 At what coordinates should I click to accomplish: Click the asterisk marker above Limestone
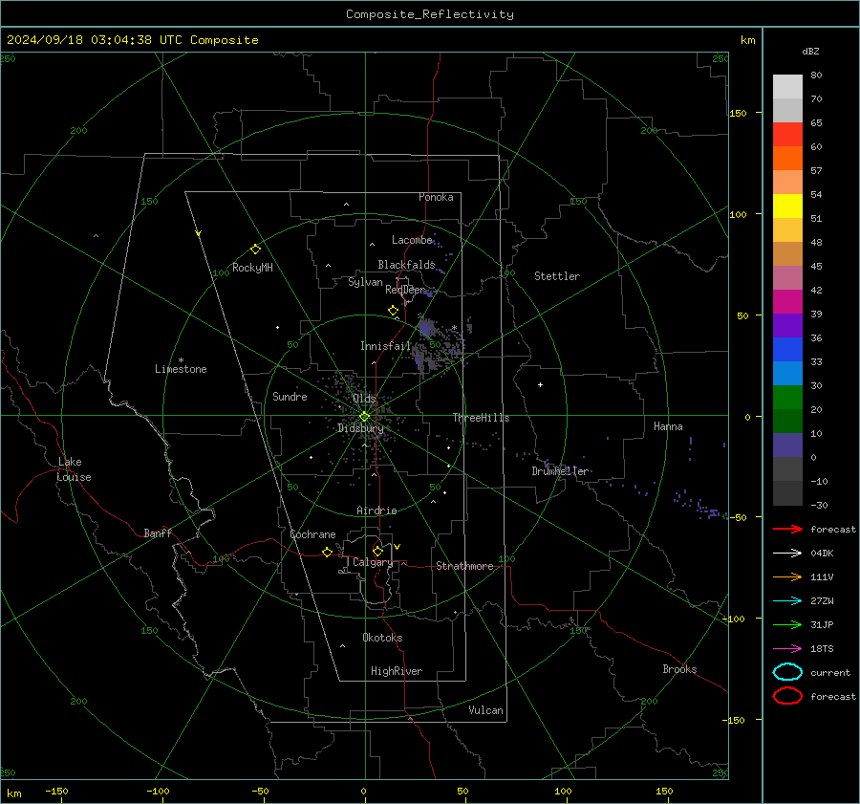(x=181, y=360)
